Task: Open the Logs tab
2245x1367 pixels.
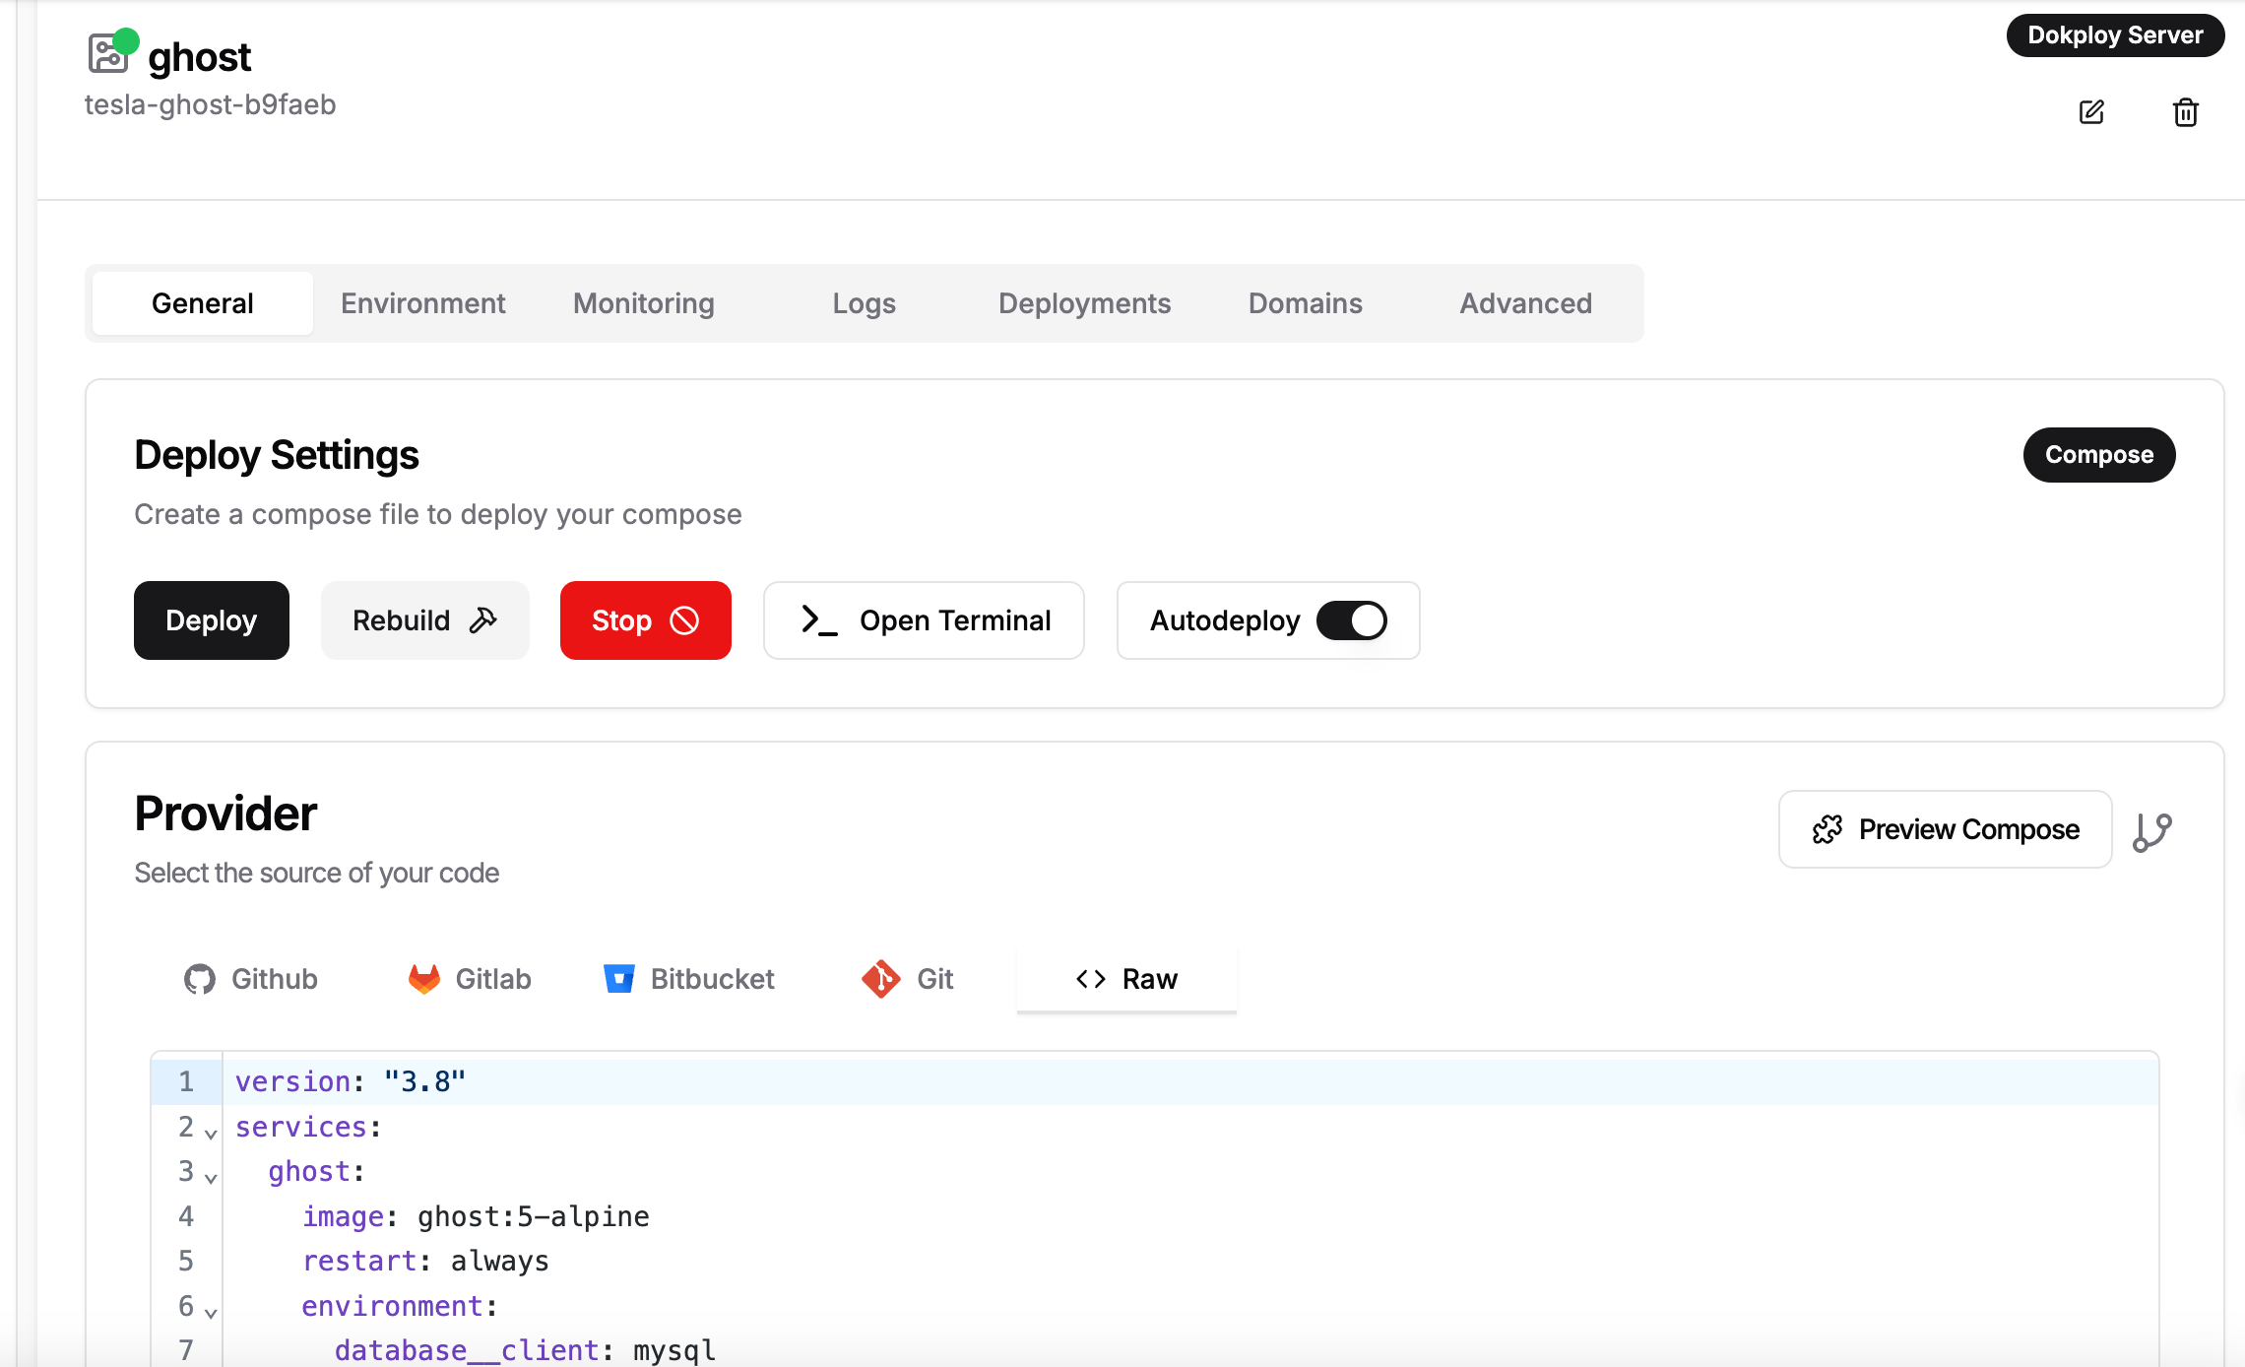Action: pos(865,303)
